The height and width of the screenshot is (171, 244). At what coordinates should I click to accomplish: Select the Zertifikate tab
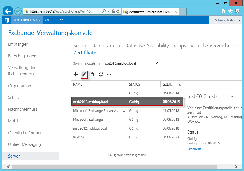point(85,53)
